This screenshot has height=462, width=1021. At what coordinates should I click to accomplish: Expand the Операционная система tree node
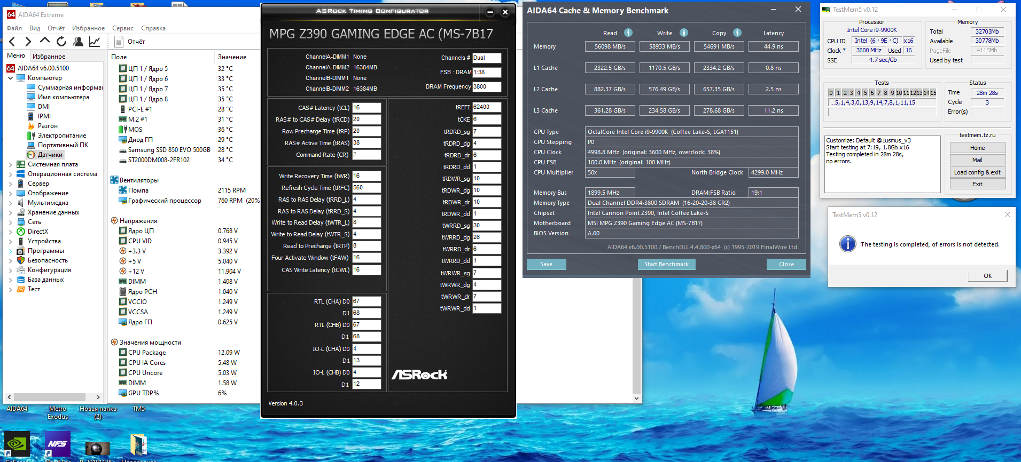[x=10, y=174]
